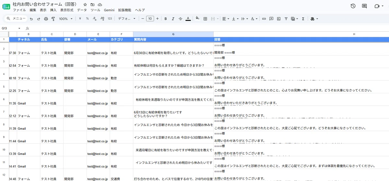Image resolution: width=389 pixels, height=181 pixels.
Task: Click the カテゴリ header cell
Action: [x=121, y=39]
